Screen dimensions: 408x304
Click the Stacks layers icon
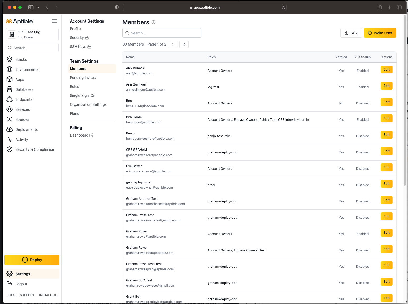click(x=9, y=59)
